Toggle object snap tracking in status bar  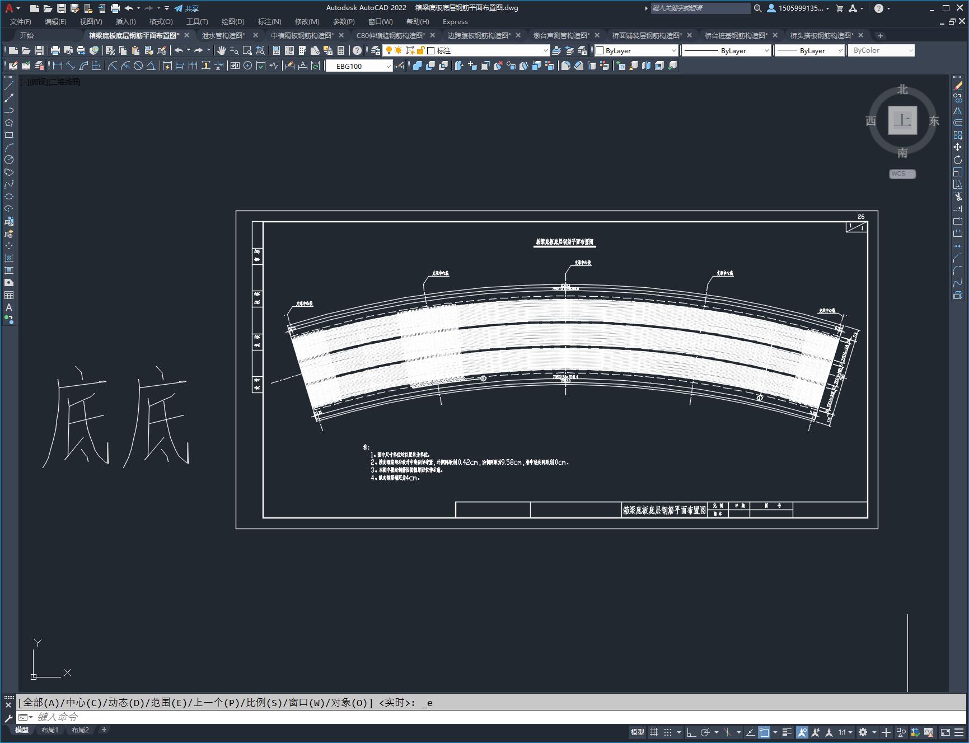tap(750, 732)
